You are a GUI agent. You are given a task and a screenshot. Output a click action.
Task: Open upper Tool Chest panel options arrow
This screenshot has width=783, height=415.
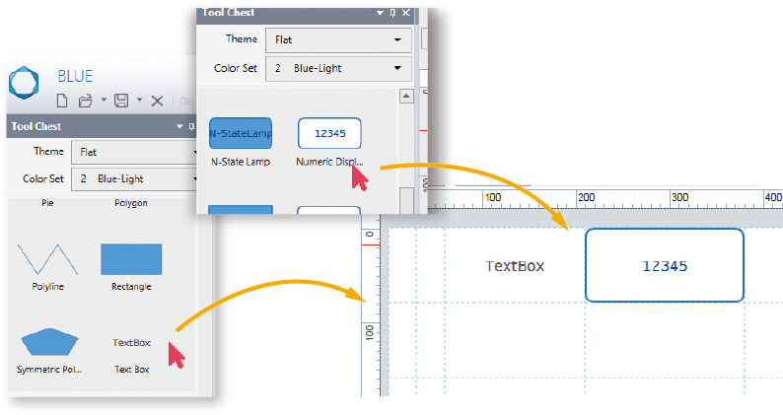(x=380, y=13)
